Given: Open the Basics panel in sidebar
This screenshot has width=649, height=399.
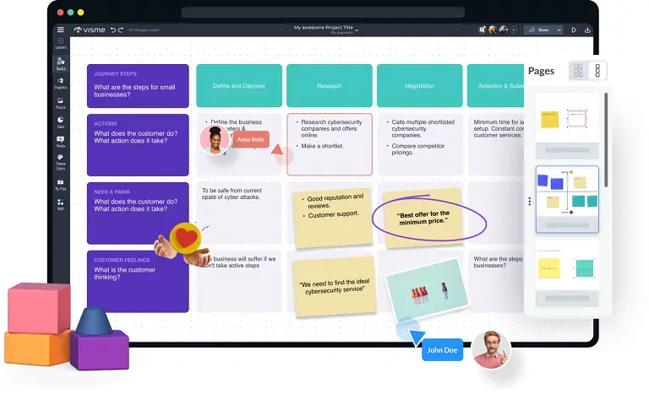Looking at the screenshot, I should pos(60,62).
